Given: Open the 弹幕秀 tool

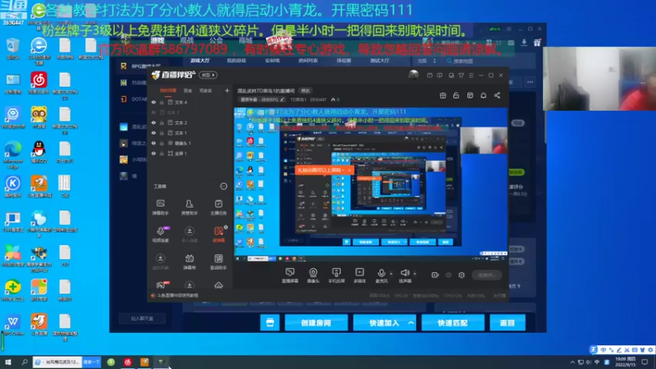Looking at the screenshot, I should [x=189, y=262].
